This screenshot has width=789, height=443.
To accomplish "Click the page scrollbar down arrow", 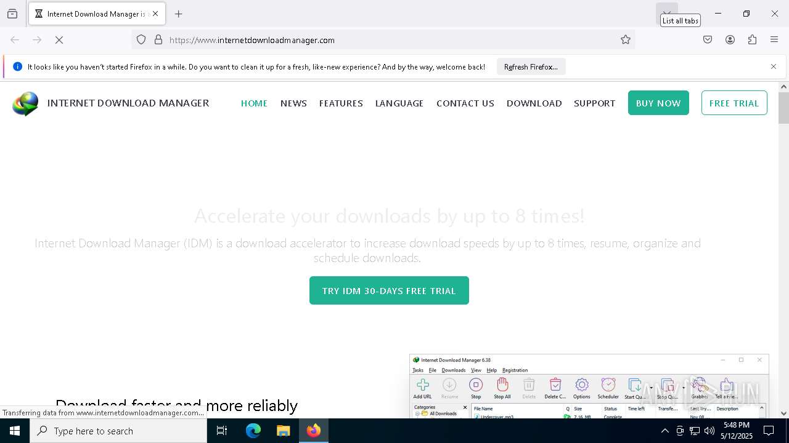I will 783,413.
